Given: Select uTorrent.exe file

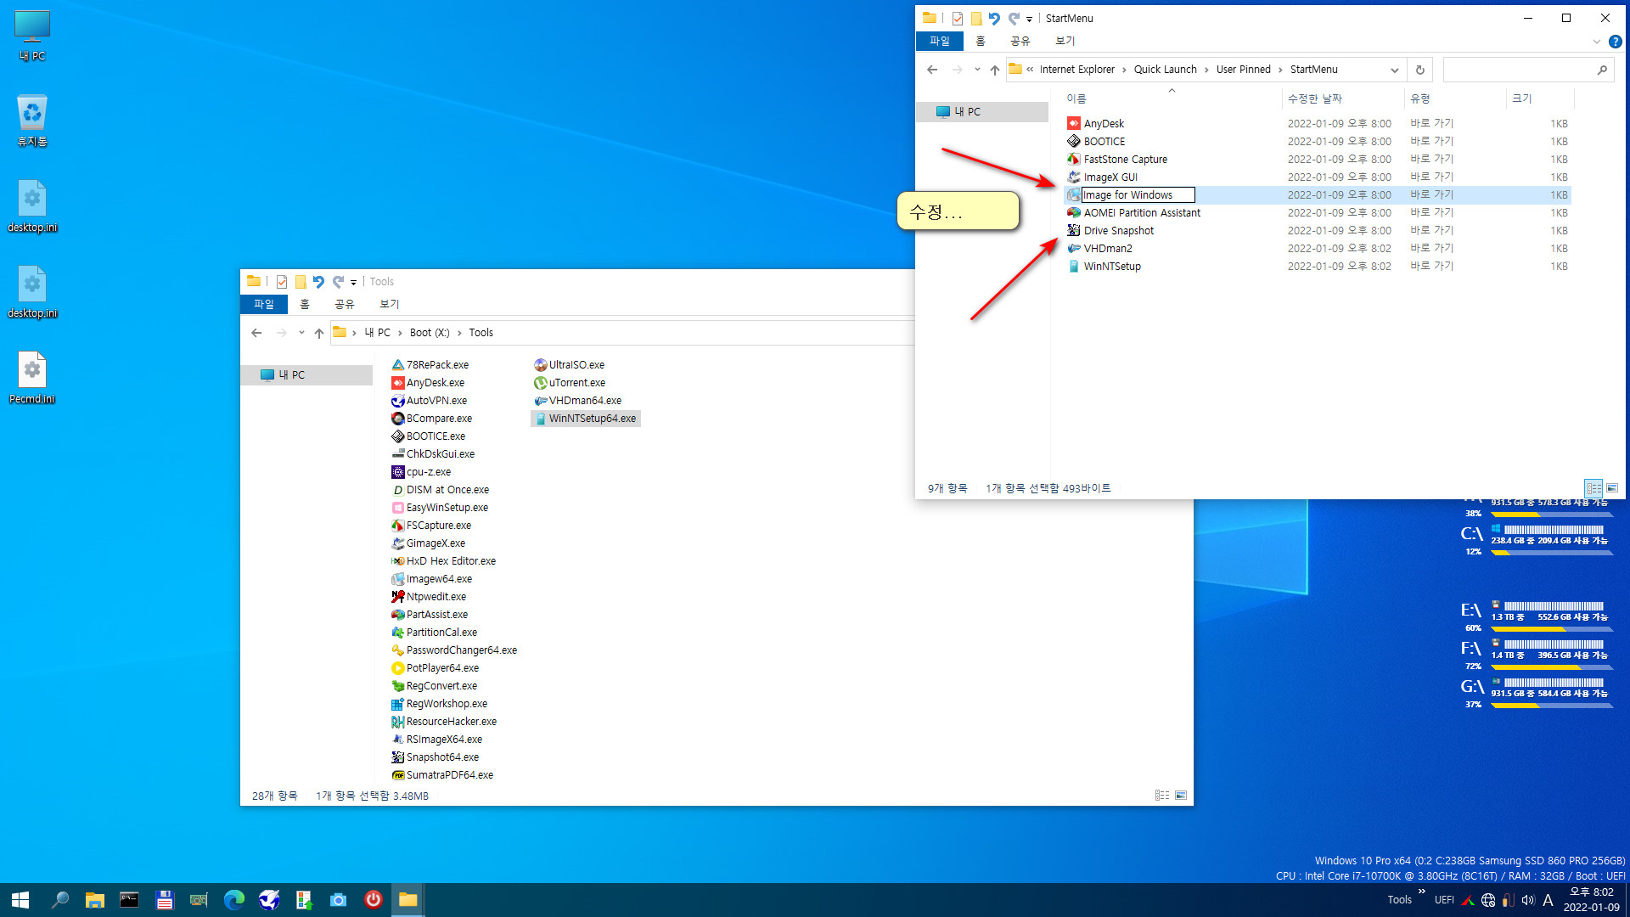Looking at the screenshot, I should pos(576,382).
